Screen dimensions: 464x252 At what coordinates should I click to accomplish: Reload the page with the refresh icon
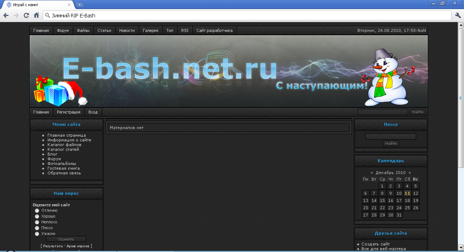pyautogui.click(x=26, y=15)
